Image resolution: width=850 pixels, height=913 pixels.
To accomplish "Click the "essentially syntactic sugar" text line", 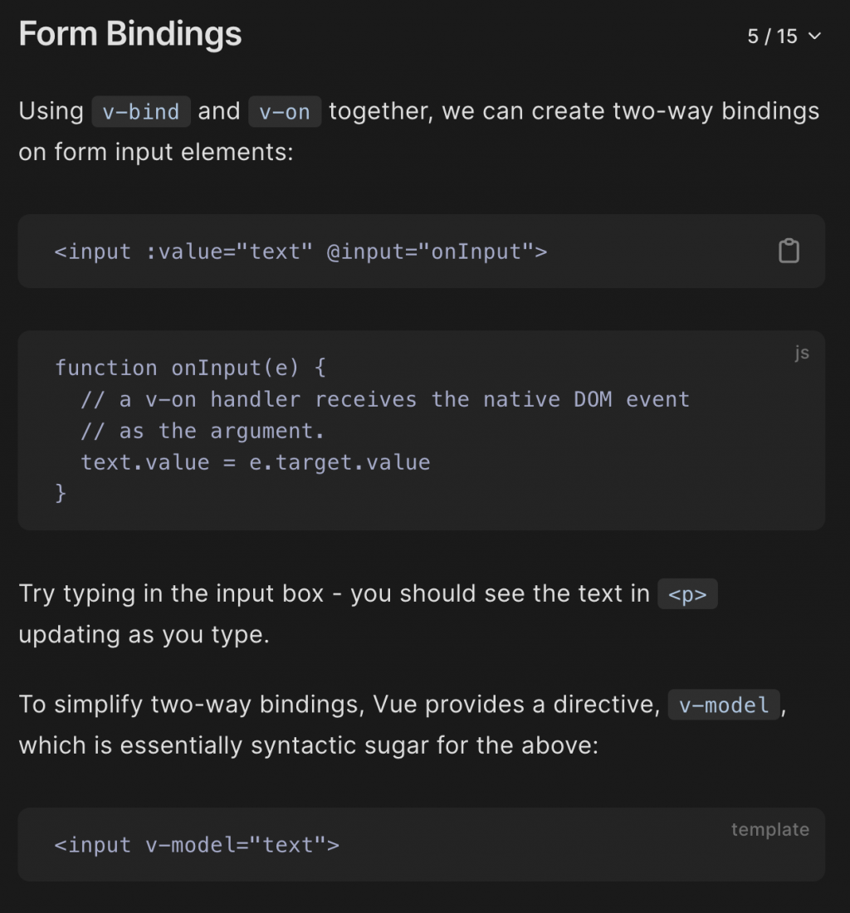I will (307, 745).
